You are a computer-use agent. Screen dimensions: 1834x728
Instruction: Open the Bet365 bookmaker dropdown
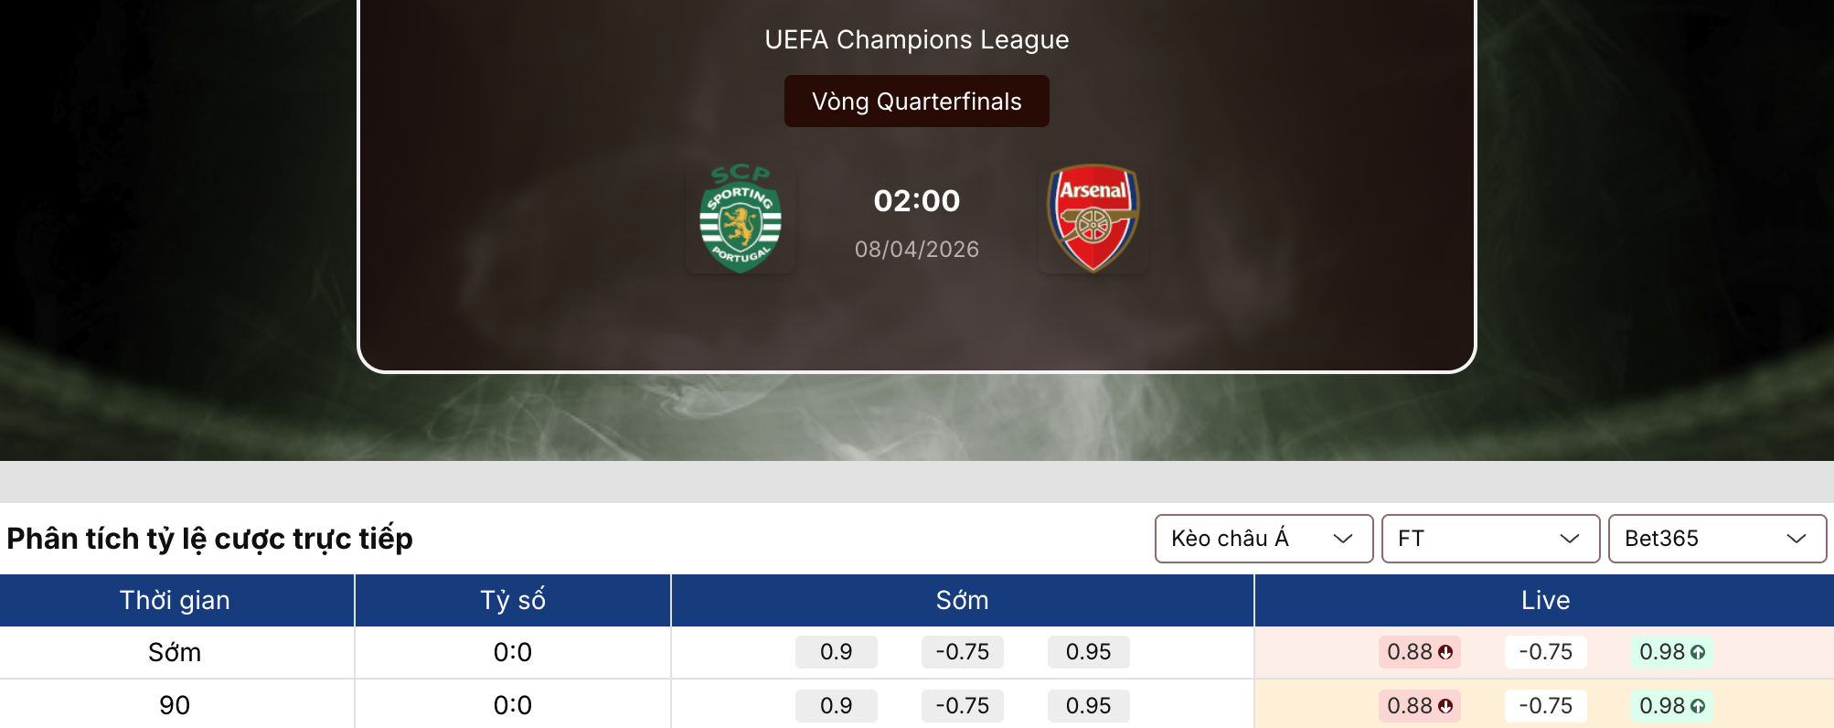pyautogui.click(x=1717, y=539)
